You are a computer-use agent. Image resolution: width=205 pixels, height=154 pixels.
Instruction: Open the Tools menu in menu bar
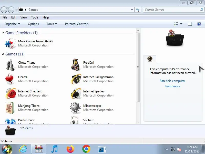click(35, 17)
